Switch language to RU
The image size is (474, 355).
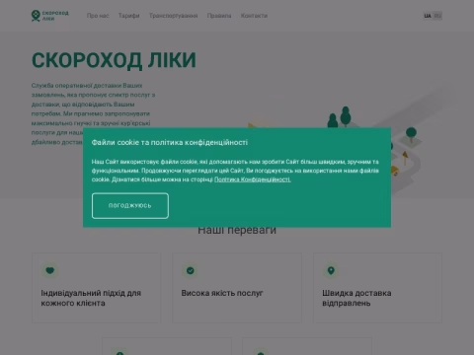[x=437, y=16]
